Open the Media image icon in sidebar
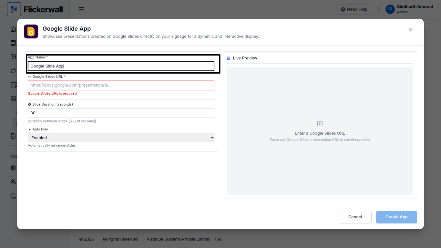The height and width of the screenshot is (248, 441). pos(13,57)
